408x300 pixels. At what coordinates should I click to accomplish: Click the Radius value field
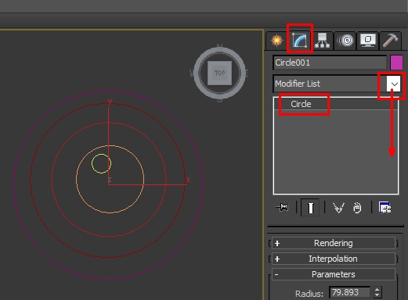[x=350, y=292]
